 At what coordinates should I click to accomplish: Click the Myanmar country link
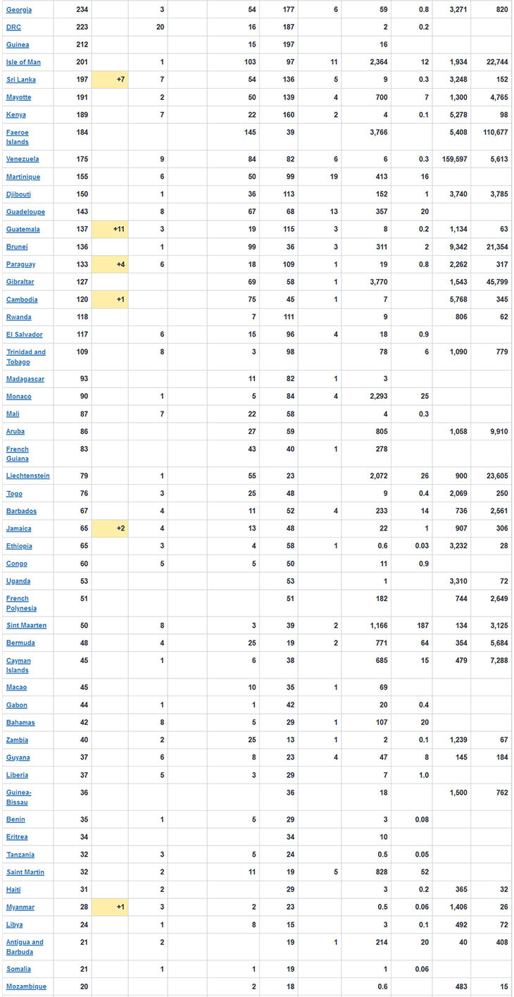point(20,908)
